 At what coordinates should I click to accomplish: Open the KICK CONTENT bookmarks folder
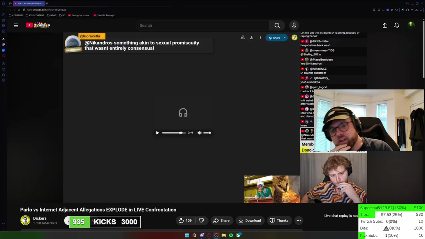pos(35,15)
